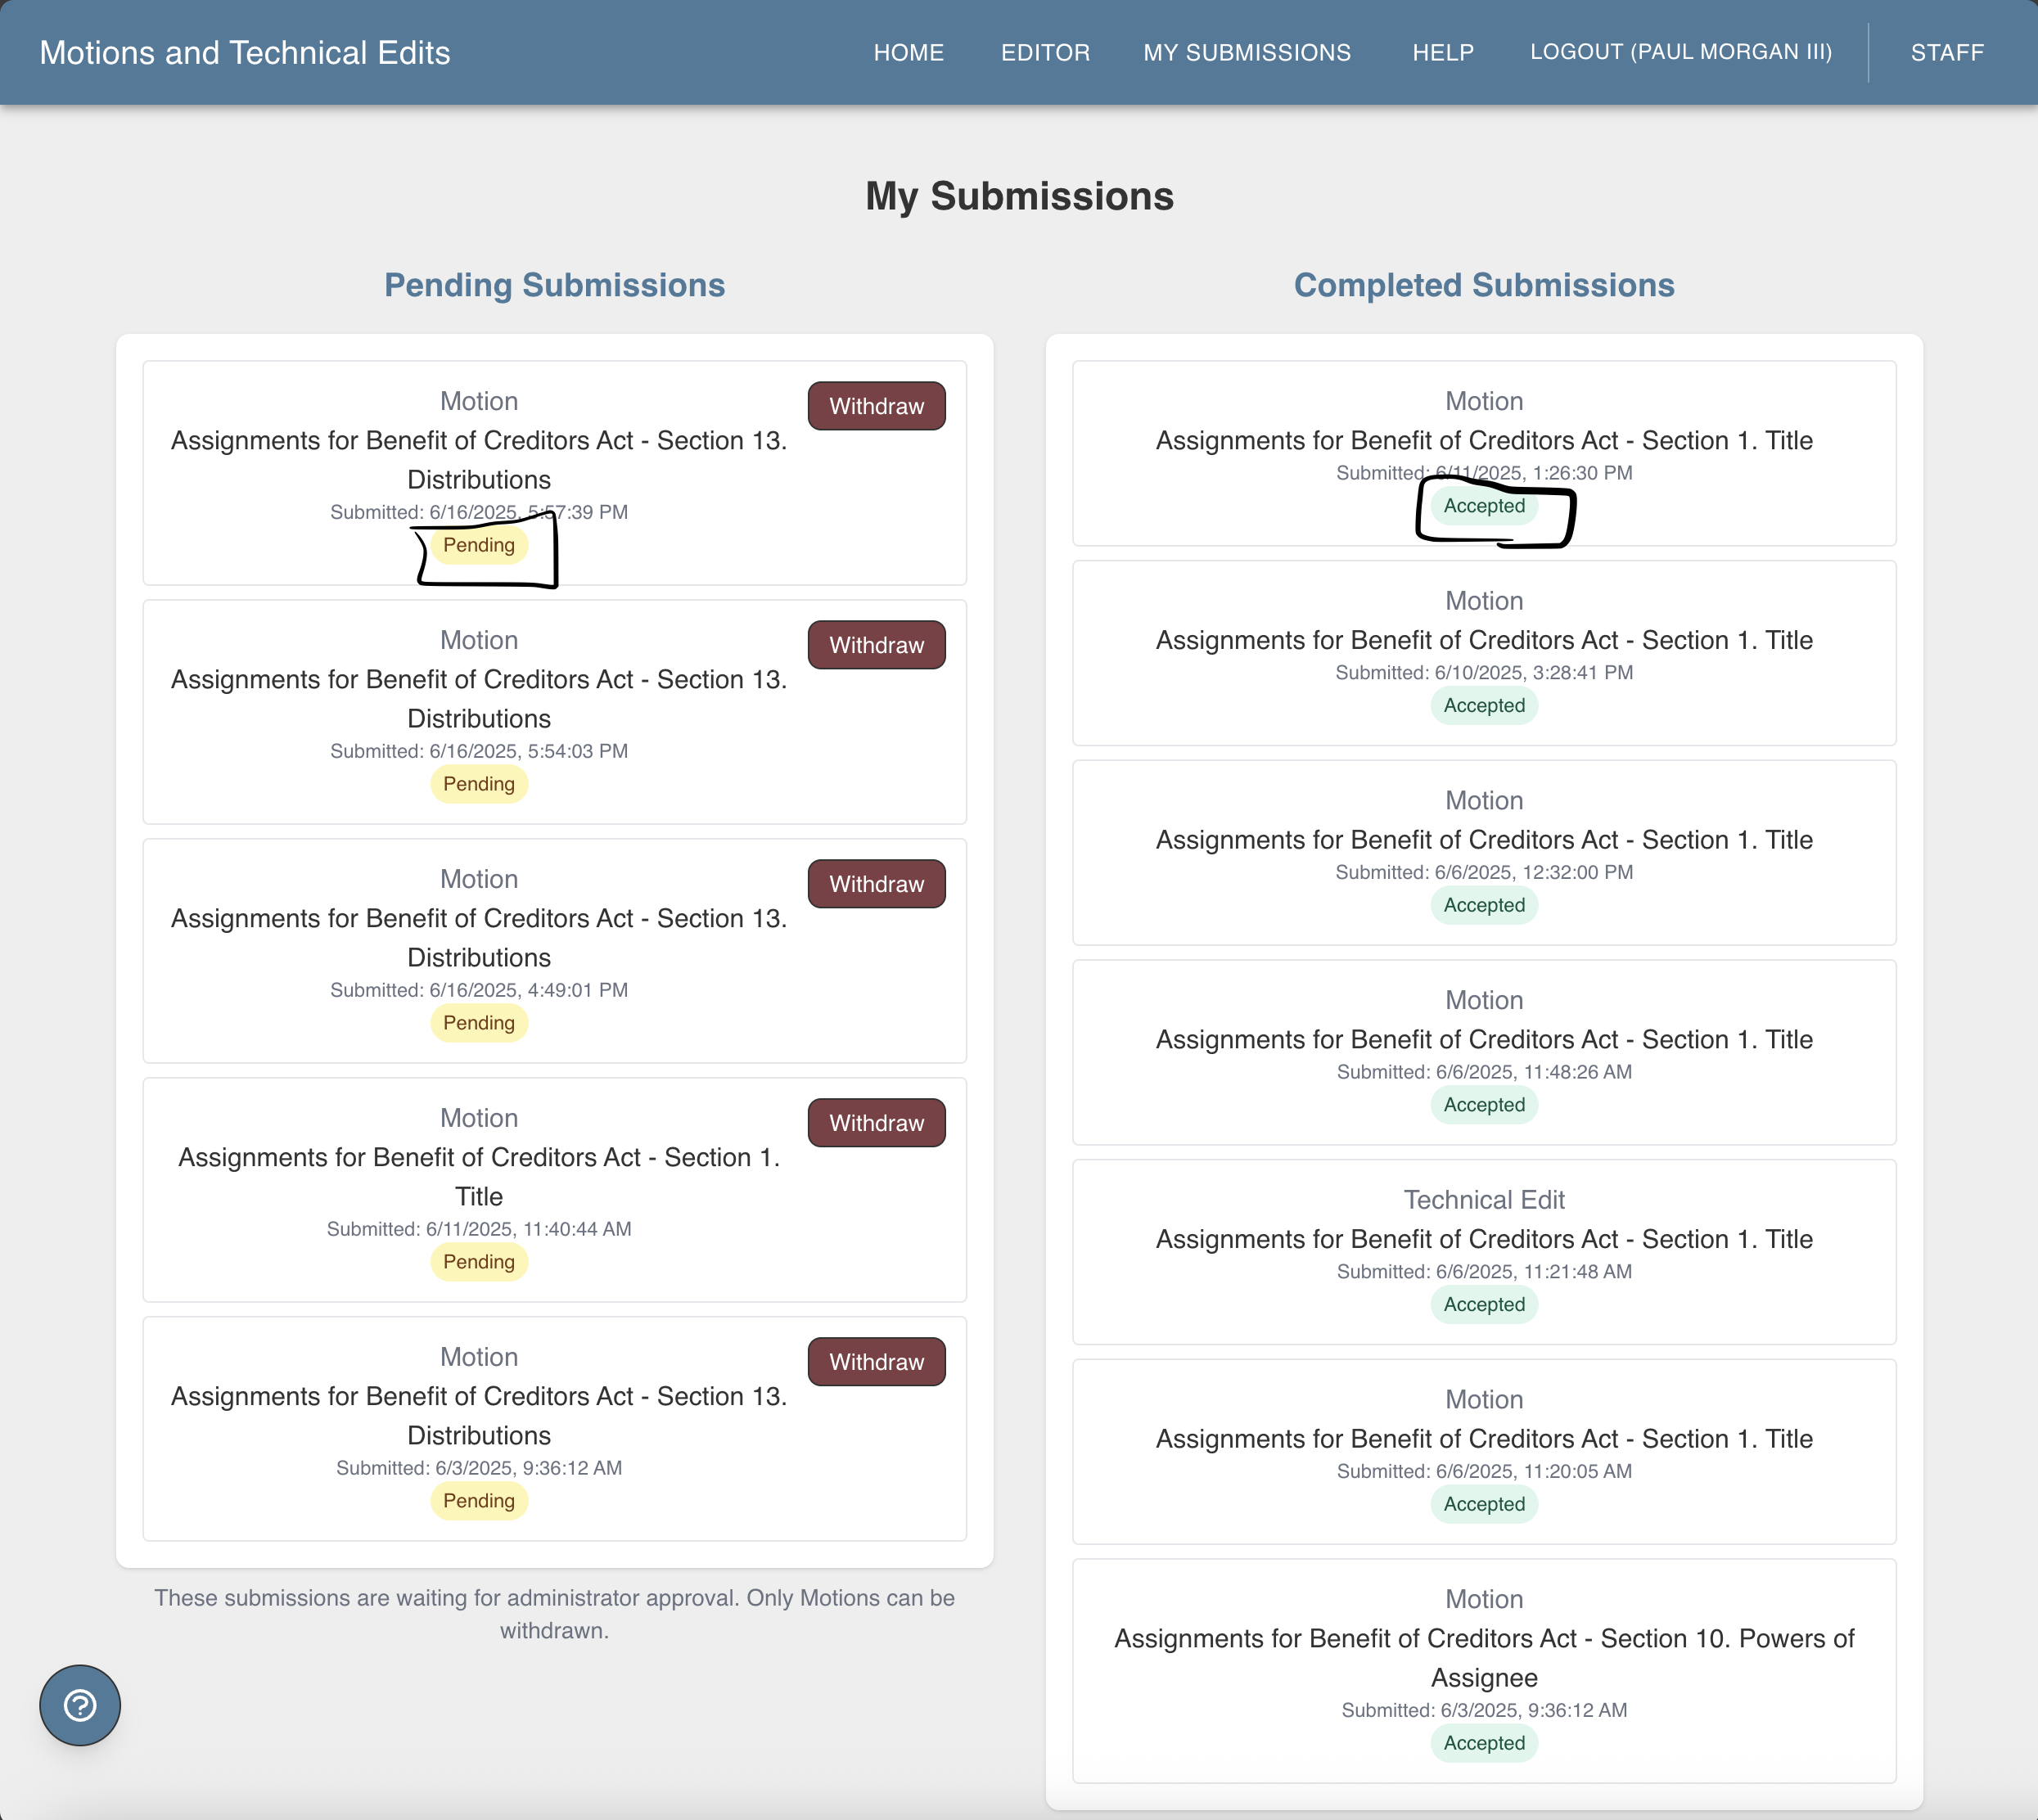The image size is (2038, 1820).
Task: Click Pending badge for 5:57:39 PM submission
Action: [479, 545]
